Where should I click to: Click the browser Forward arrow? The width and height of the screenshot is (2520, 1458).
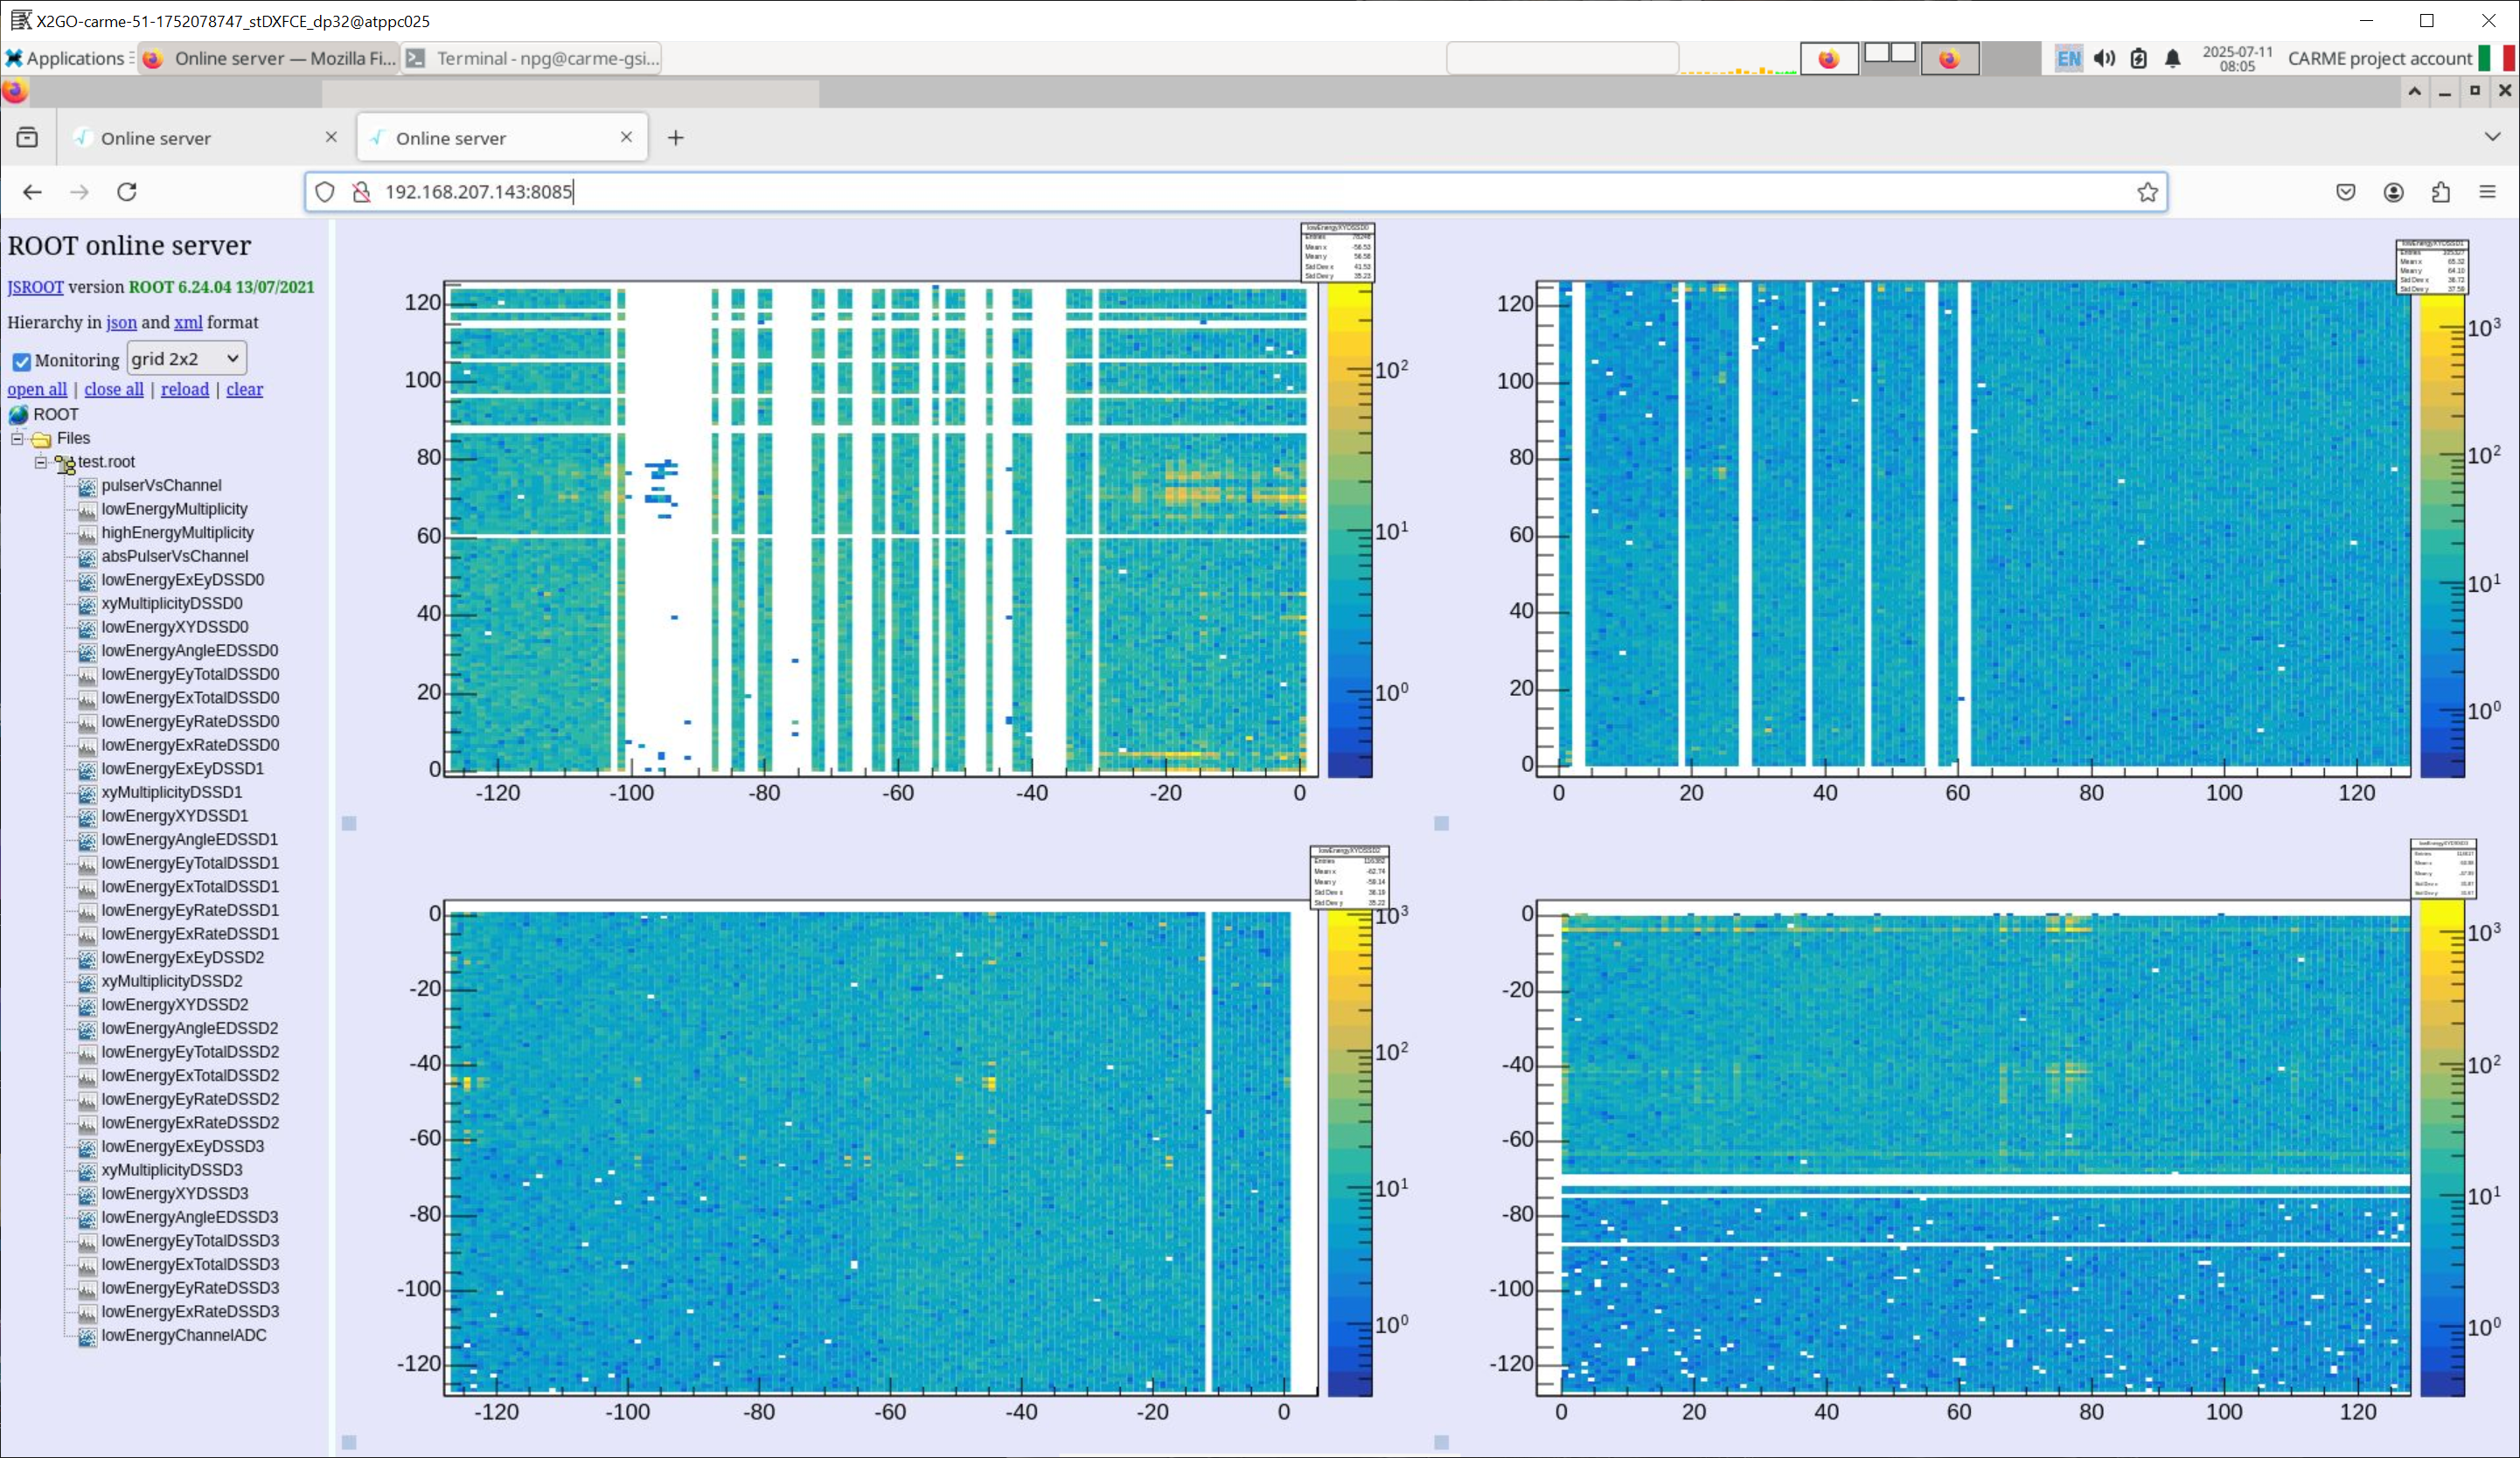point(79,192)
